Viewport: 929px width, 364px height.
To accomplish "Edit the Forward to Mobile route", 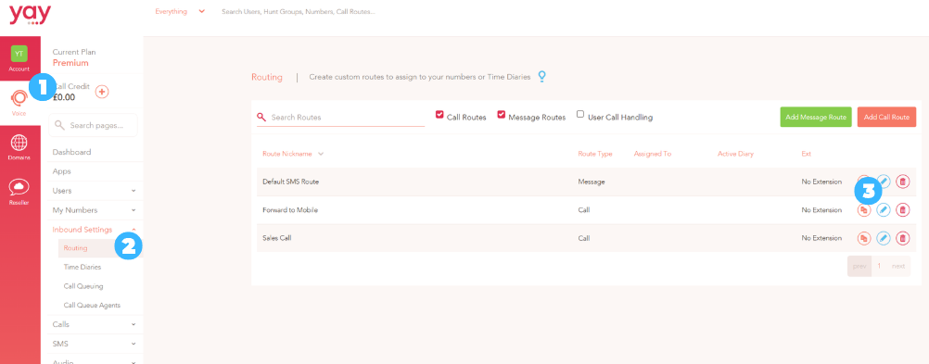I will [883, 209].
